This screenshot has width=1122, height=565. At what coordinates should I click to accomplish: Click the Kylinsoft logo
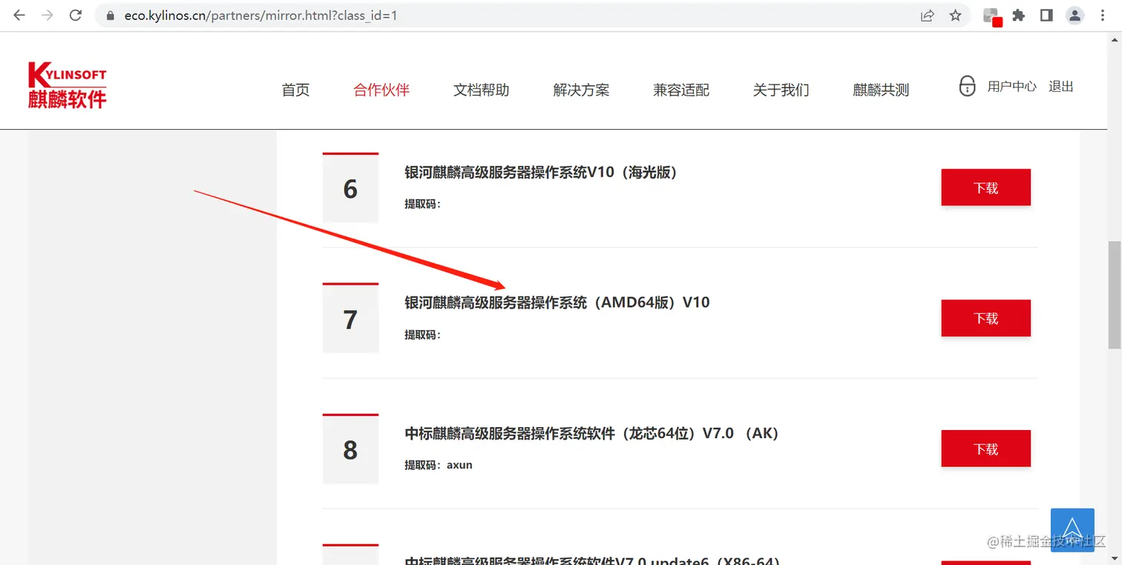pyautogui.click(x=68, y=85)
